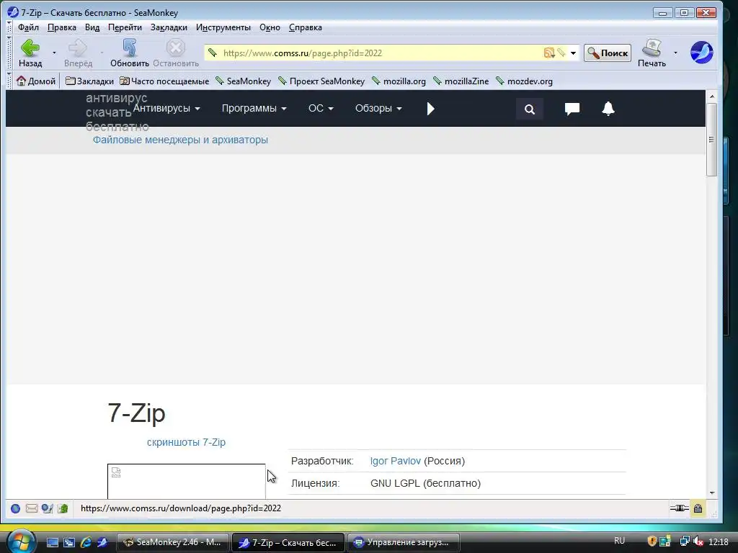This screenshot has height=553, width=738.
Task: Click the muted volume tray icon
Action: click(698, 541)
